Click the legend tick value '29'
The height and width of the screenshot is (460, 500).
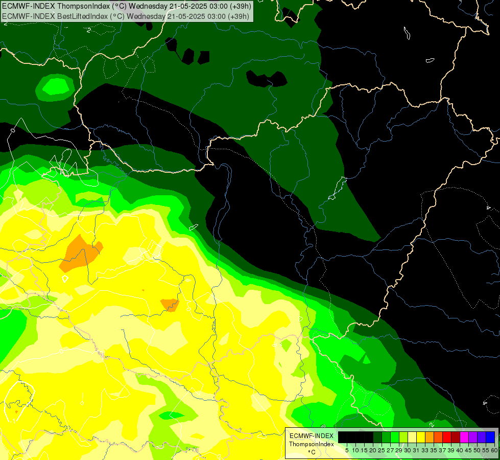tap(399, 450)
